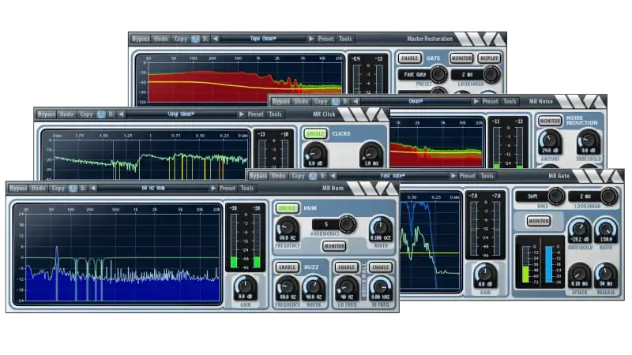Select the A preset slot in MR Noise
This screenshot has height=355, width=632.
click(x=336, y=102)
